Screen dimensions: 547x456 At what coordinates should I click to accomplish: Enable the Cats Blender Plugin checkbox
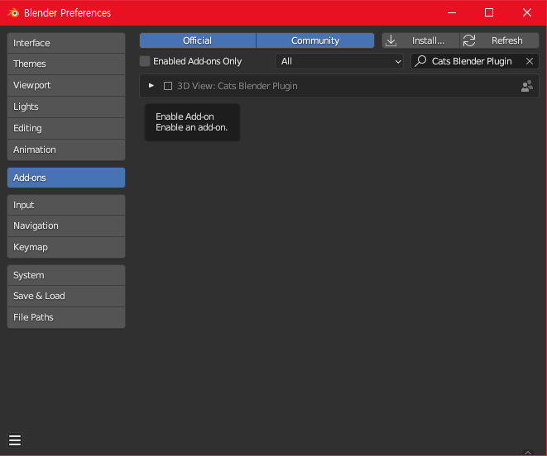168,86
